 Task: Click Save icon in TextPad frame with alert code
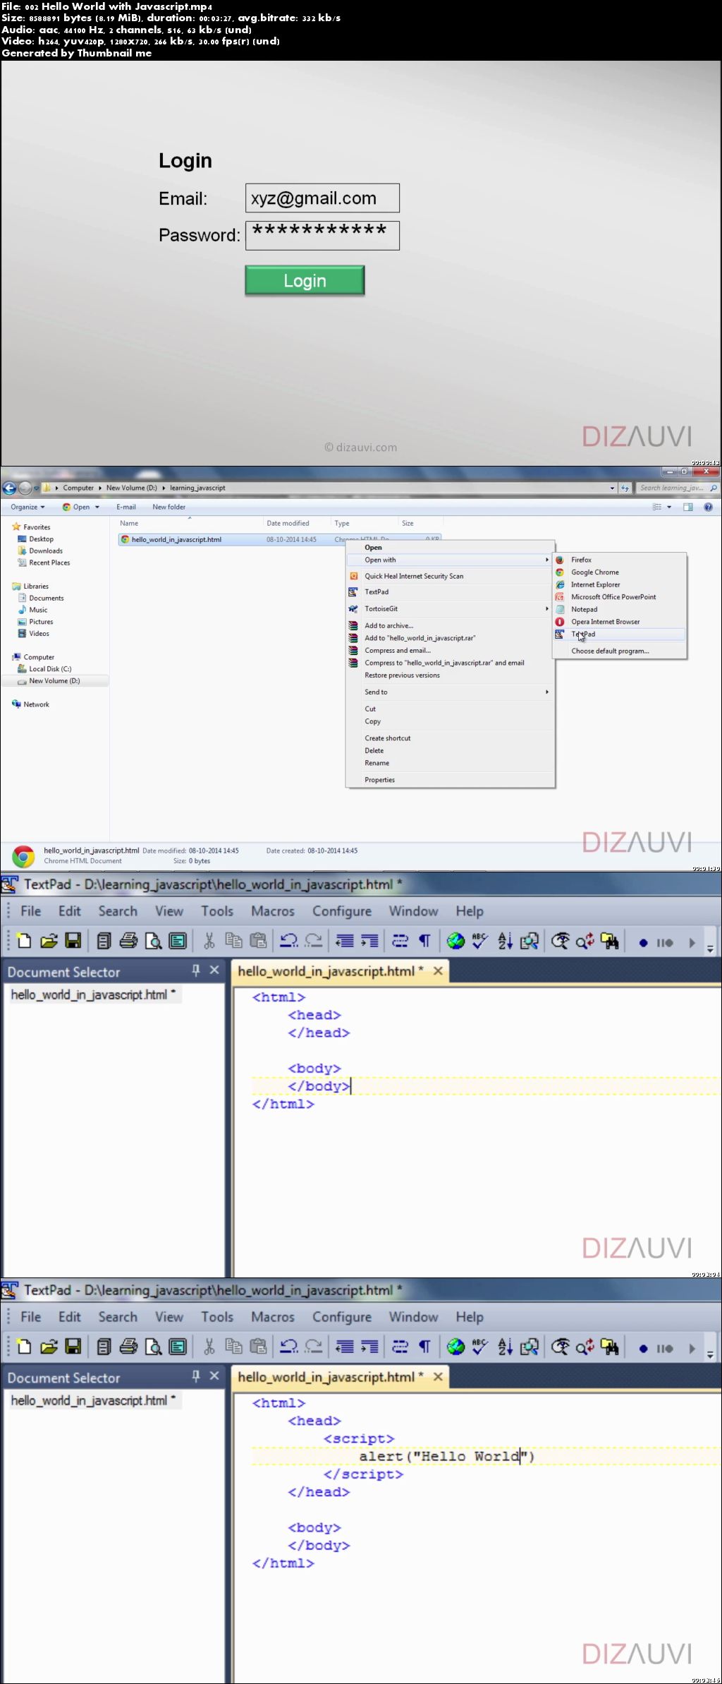click(73, 1347)
